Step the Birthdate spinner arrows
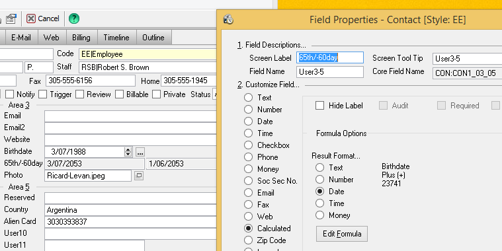 pyautogui.click(x=128, y=152)
